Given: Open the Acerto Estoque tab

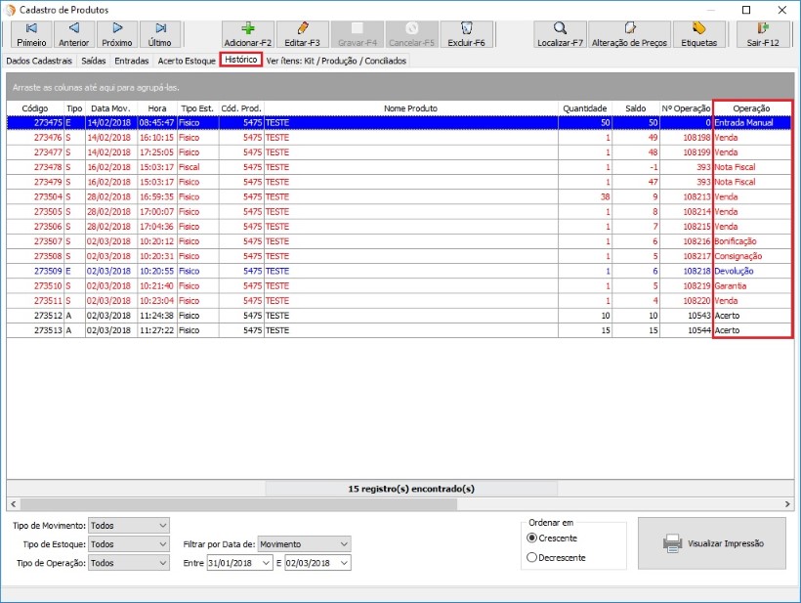Looking at the screenshot, I should pyautogui.click(x=187, y=61).
